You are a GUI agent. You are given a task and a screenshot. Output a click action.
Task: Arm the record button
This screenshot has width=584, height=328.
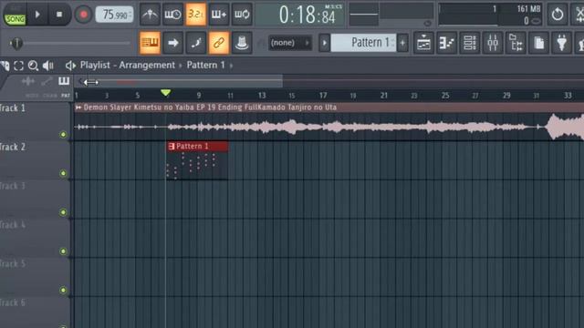83,15
